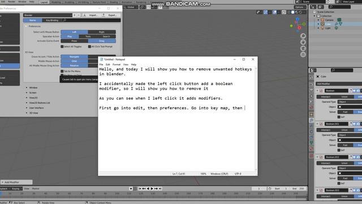Open Output properties tab icon
The width and height of the screenshot is (362, 204).
312,90
